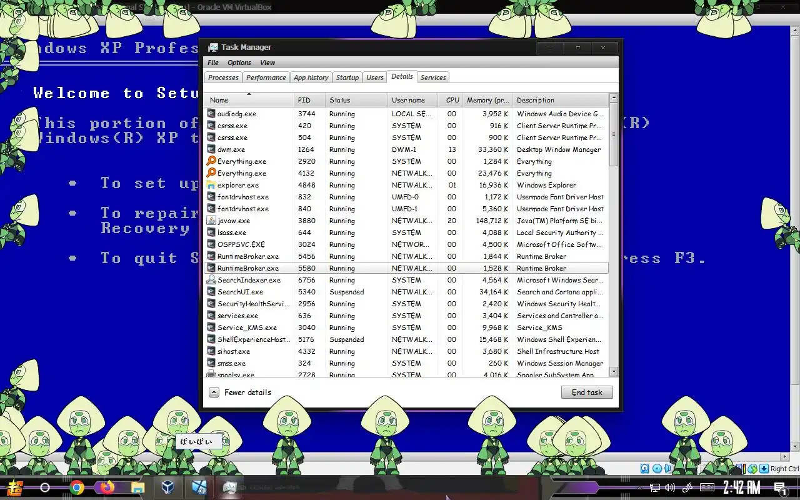Viewport: 800px width, 500px height.
Task: Collapse Task Manager with Fewer details
Action: pos(241,392)
